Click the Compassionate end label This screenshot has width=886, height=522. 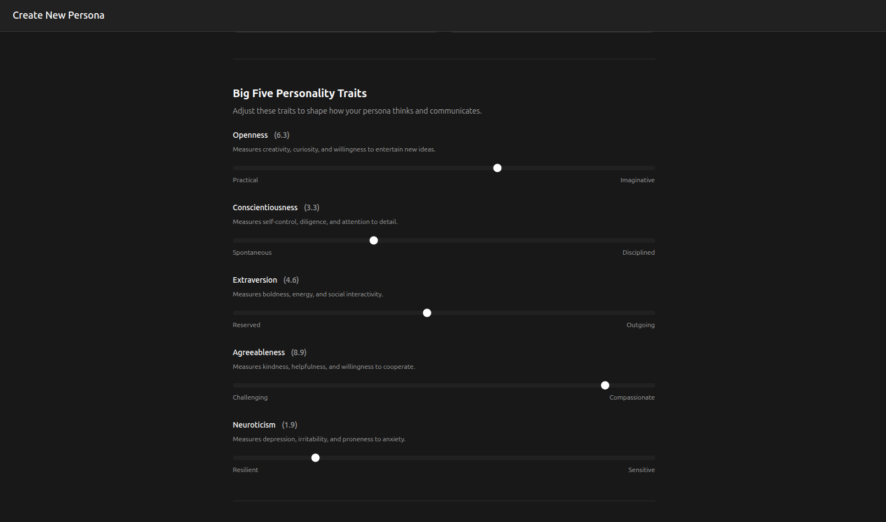[632, 397]
